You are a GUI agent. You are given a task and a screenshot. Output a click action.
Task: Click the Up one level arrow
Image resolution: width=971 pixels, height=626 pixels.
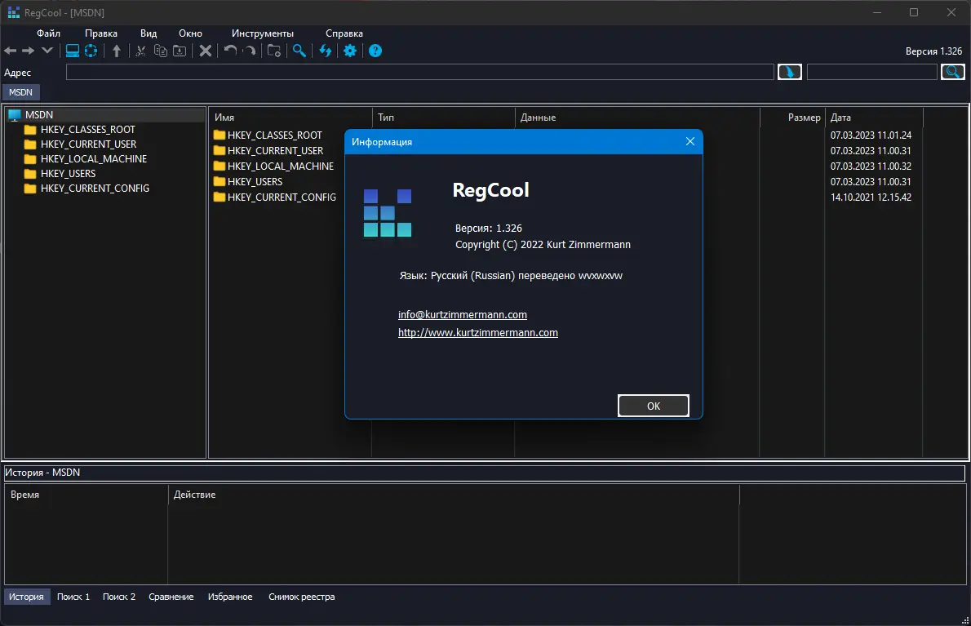(x=117, y=51)
